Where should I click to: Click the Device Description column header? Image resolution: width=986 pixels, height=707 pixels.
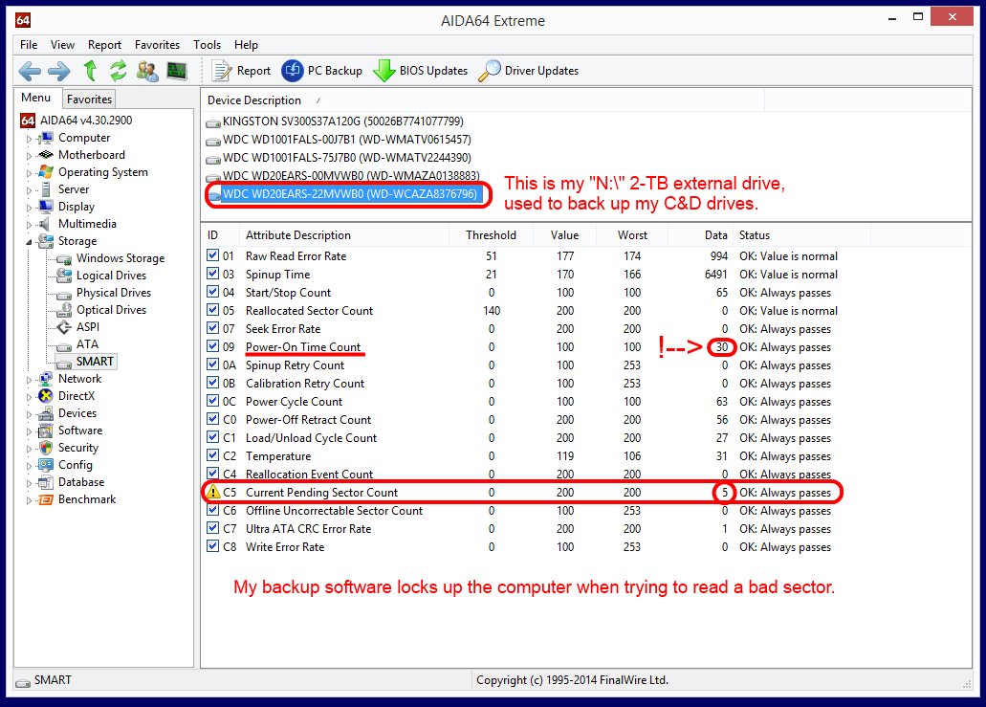482,100
